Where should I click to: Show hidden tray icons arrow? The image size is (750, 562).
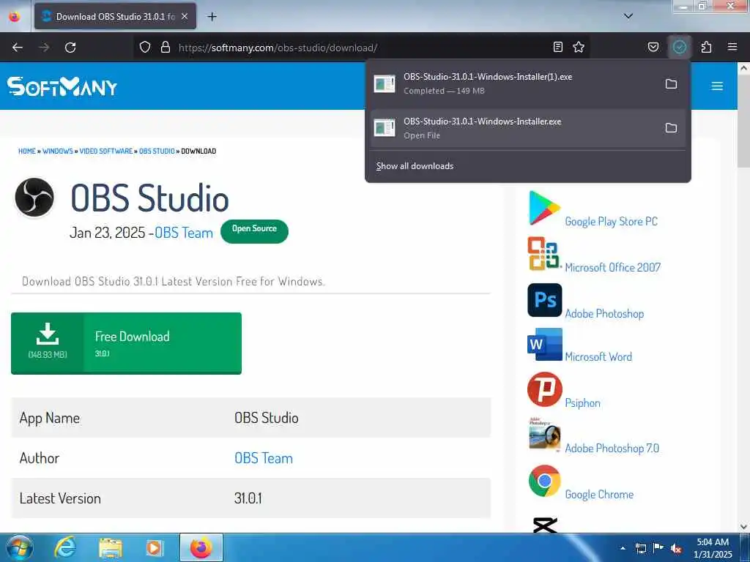[x=623, y=548]
